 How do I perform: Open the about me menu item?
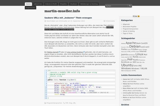click(x=38, y=4)
